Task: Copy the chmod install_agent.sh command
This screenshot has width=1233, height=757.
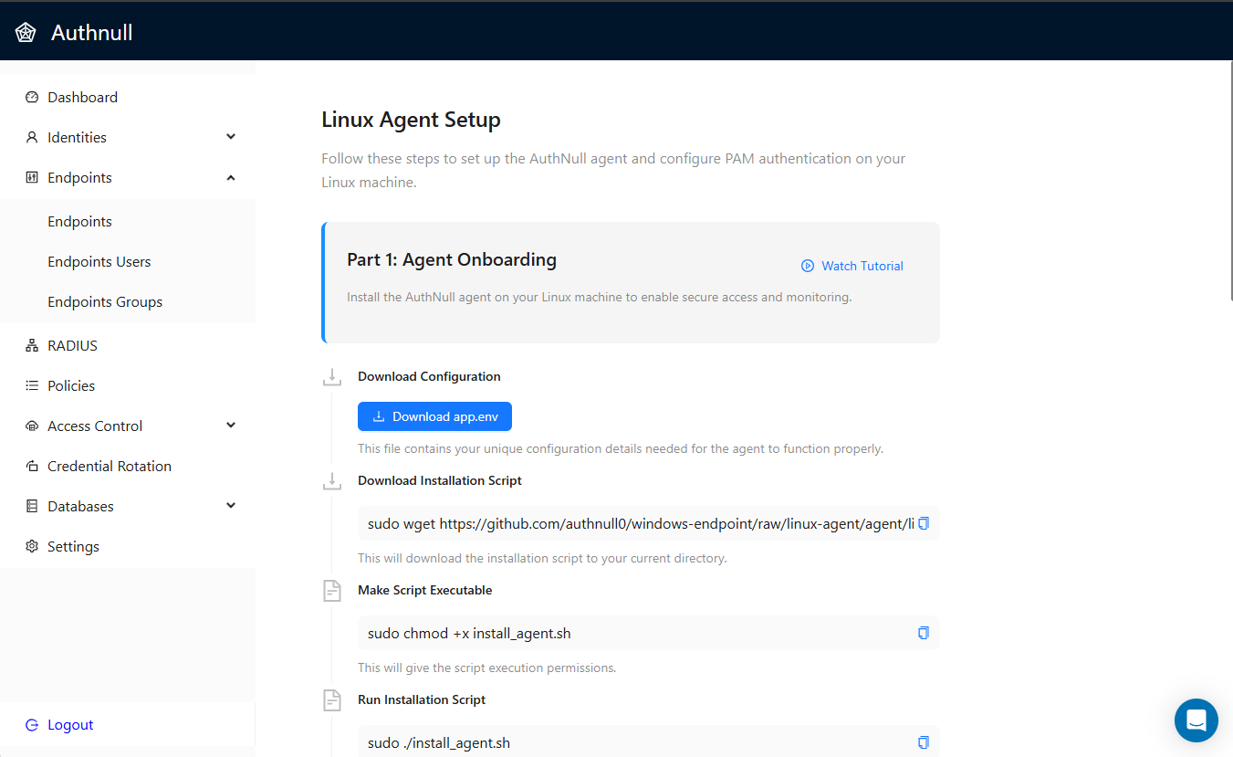Action: click(923, 633)
